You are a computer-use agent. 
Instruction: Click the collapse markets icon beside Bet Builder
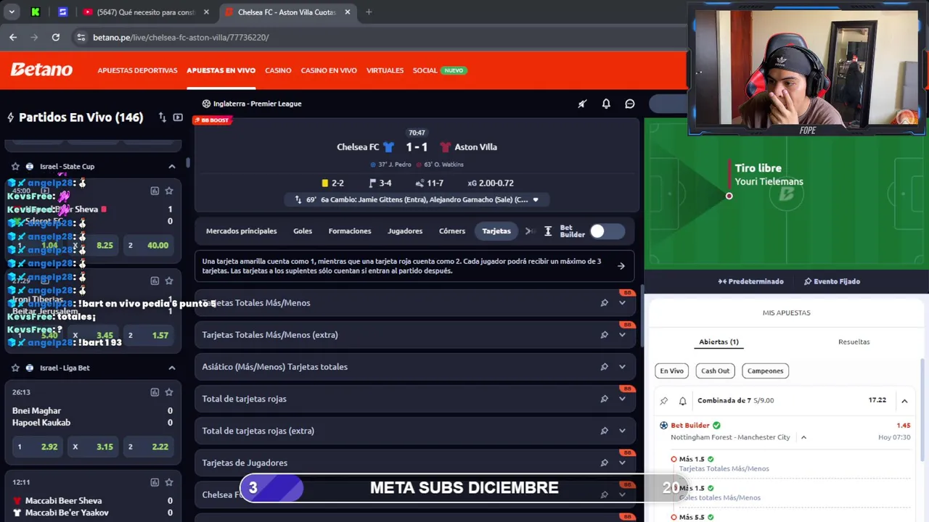point(548,231)
